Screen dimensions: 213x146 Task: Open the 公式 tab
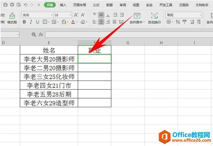96,5
